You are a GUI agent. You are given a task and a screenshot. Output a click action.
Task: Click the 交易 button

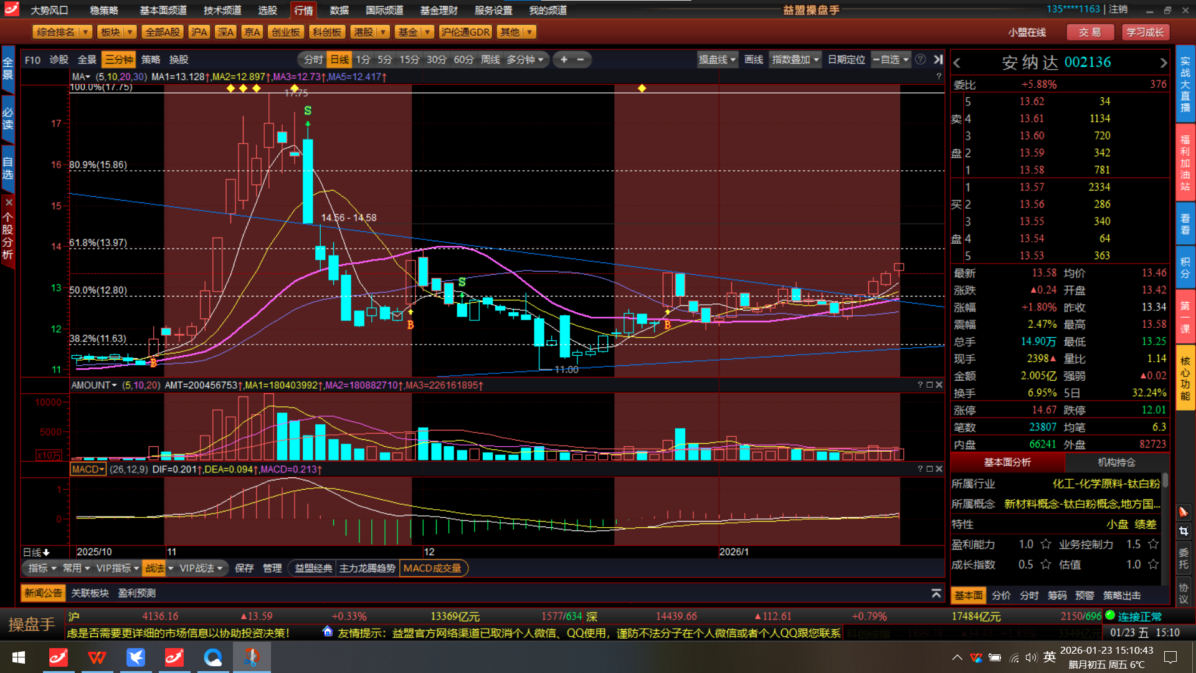point(1089,32)
